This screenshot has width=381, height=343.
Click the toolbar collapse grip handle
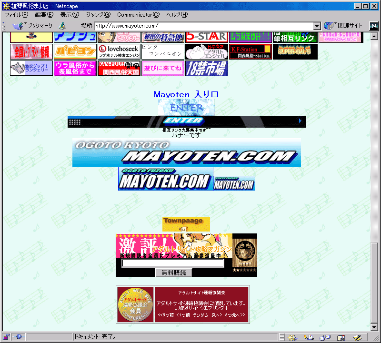(x=4, y=26)
